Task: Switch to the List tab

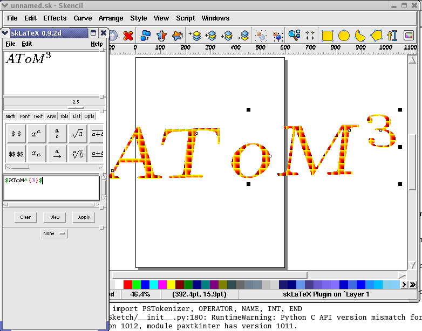Action: pos(77,116)
